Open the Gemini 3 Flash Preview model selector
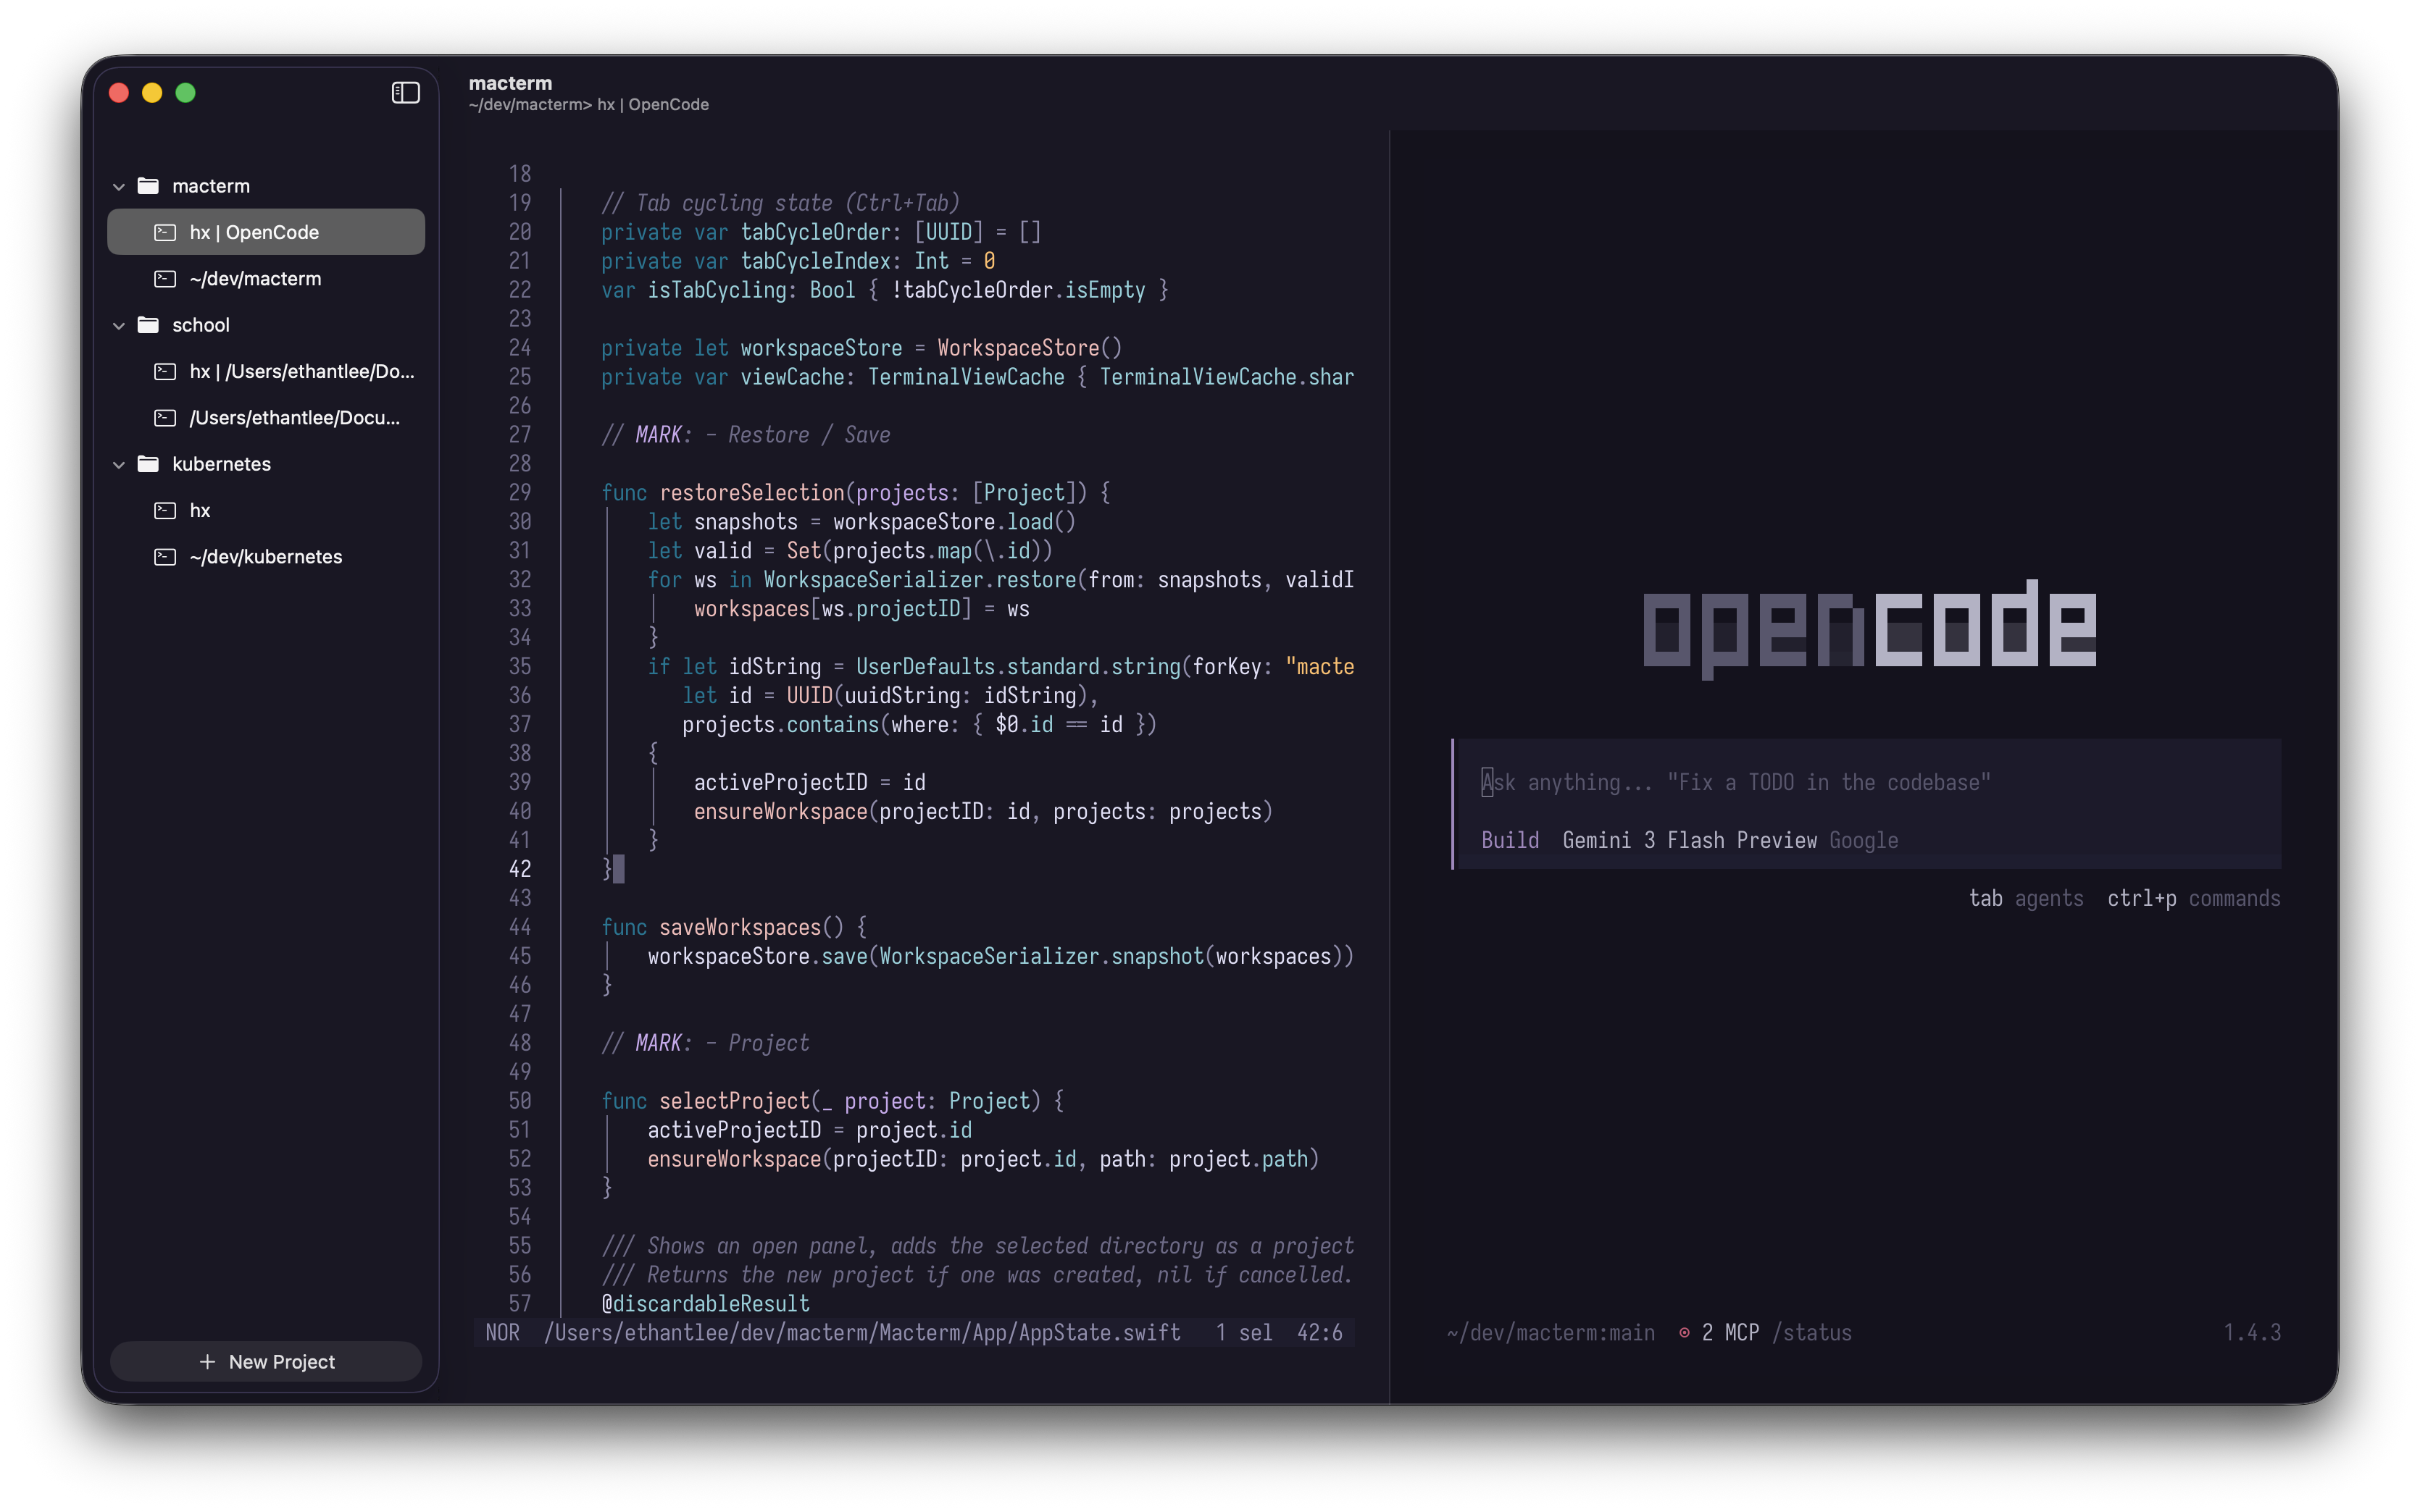This screenshot has height=1512, width=2420. tap(1689, 840)
